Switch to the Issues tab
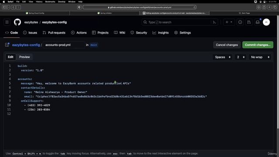This screenshot has height=157, width=279. click(x=30, y=33)
